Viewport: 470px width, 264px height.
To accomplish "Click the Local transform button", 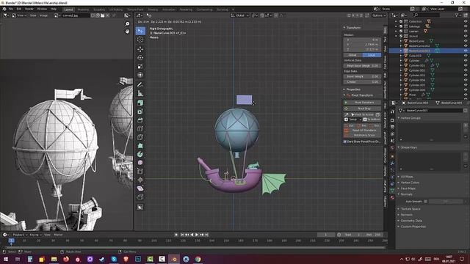I will pos(372,55).
